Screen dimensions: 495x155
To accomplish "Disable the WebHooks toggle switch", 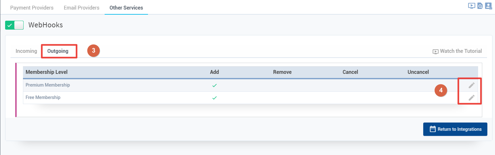I will 14,25.
